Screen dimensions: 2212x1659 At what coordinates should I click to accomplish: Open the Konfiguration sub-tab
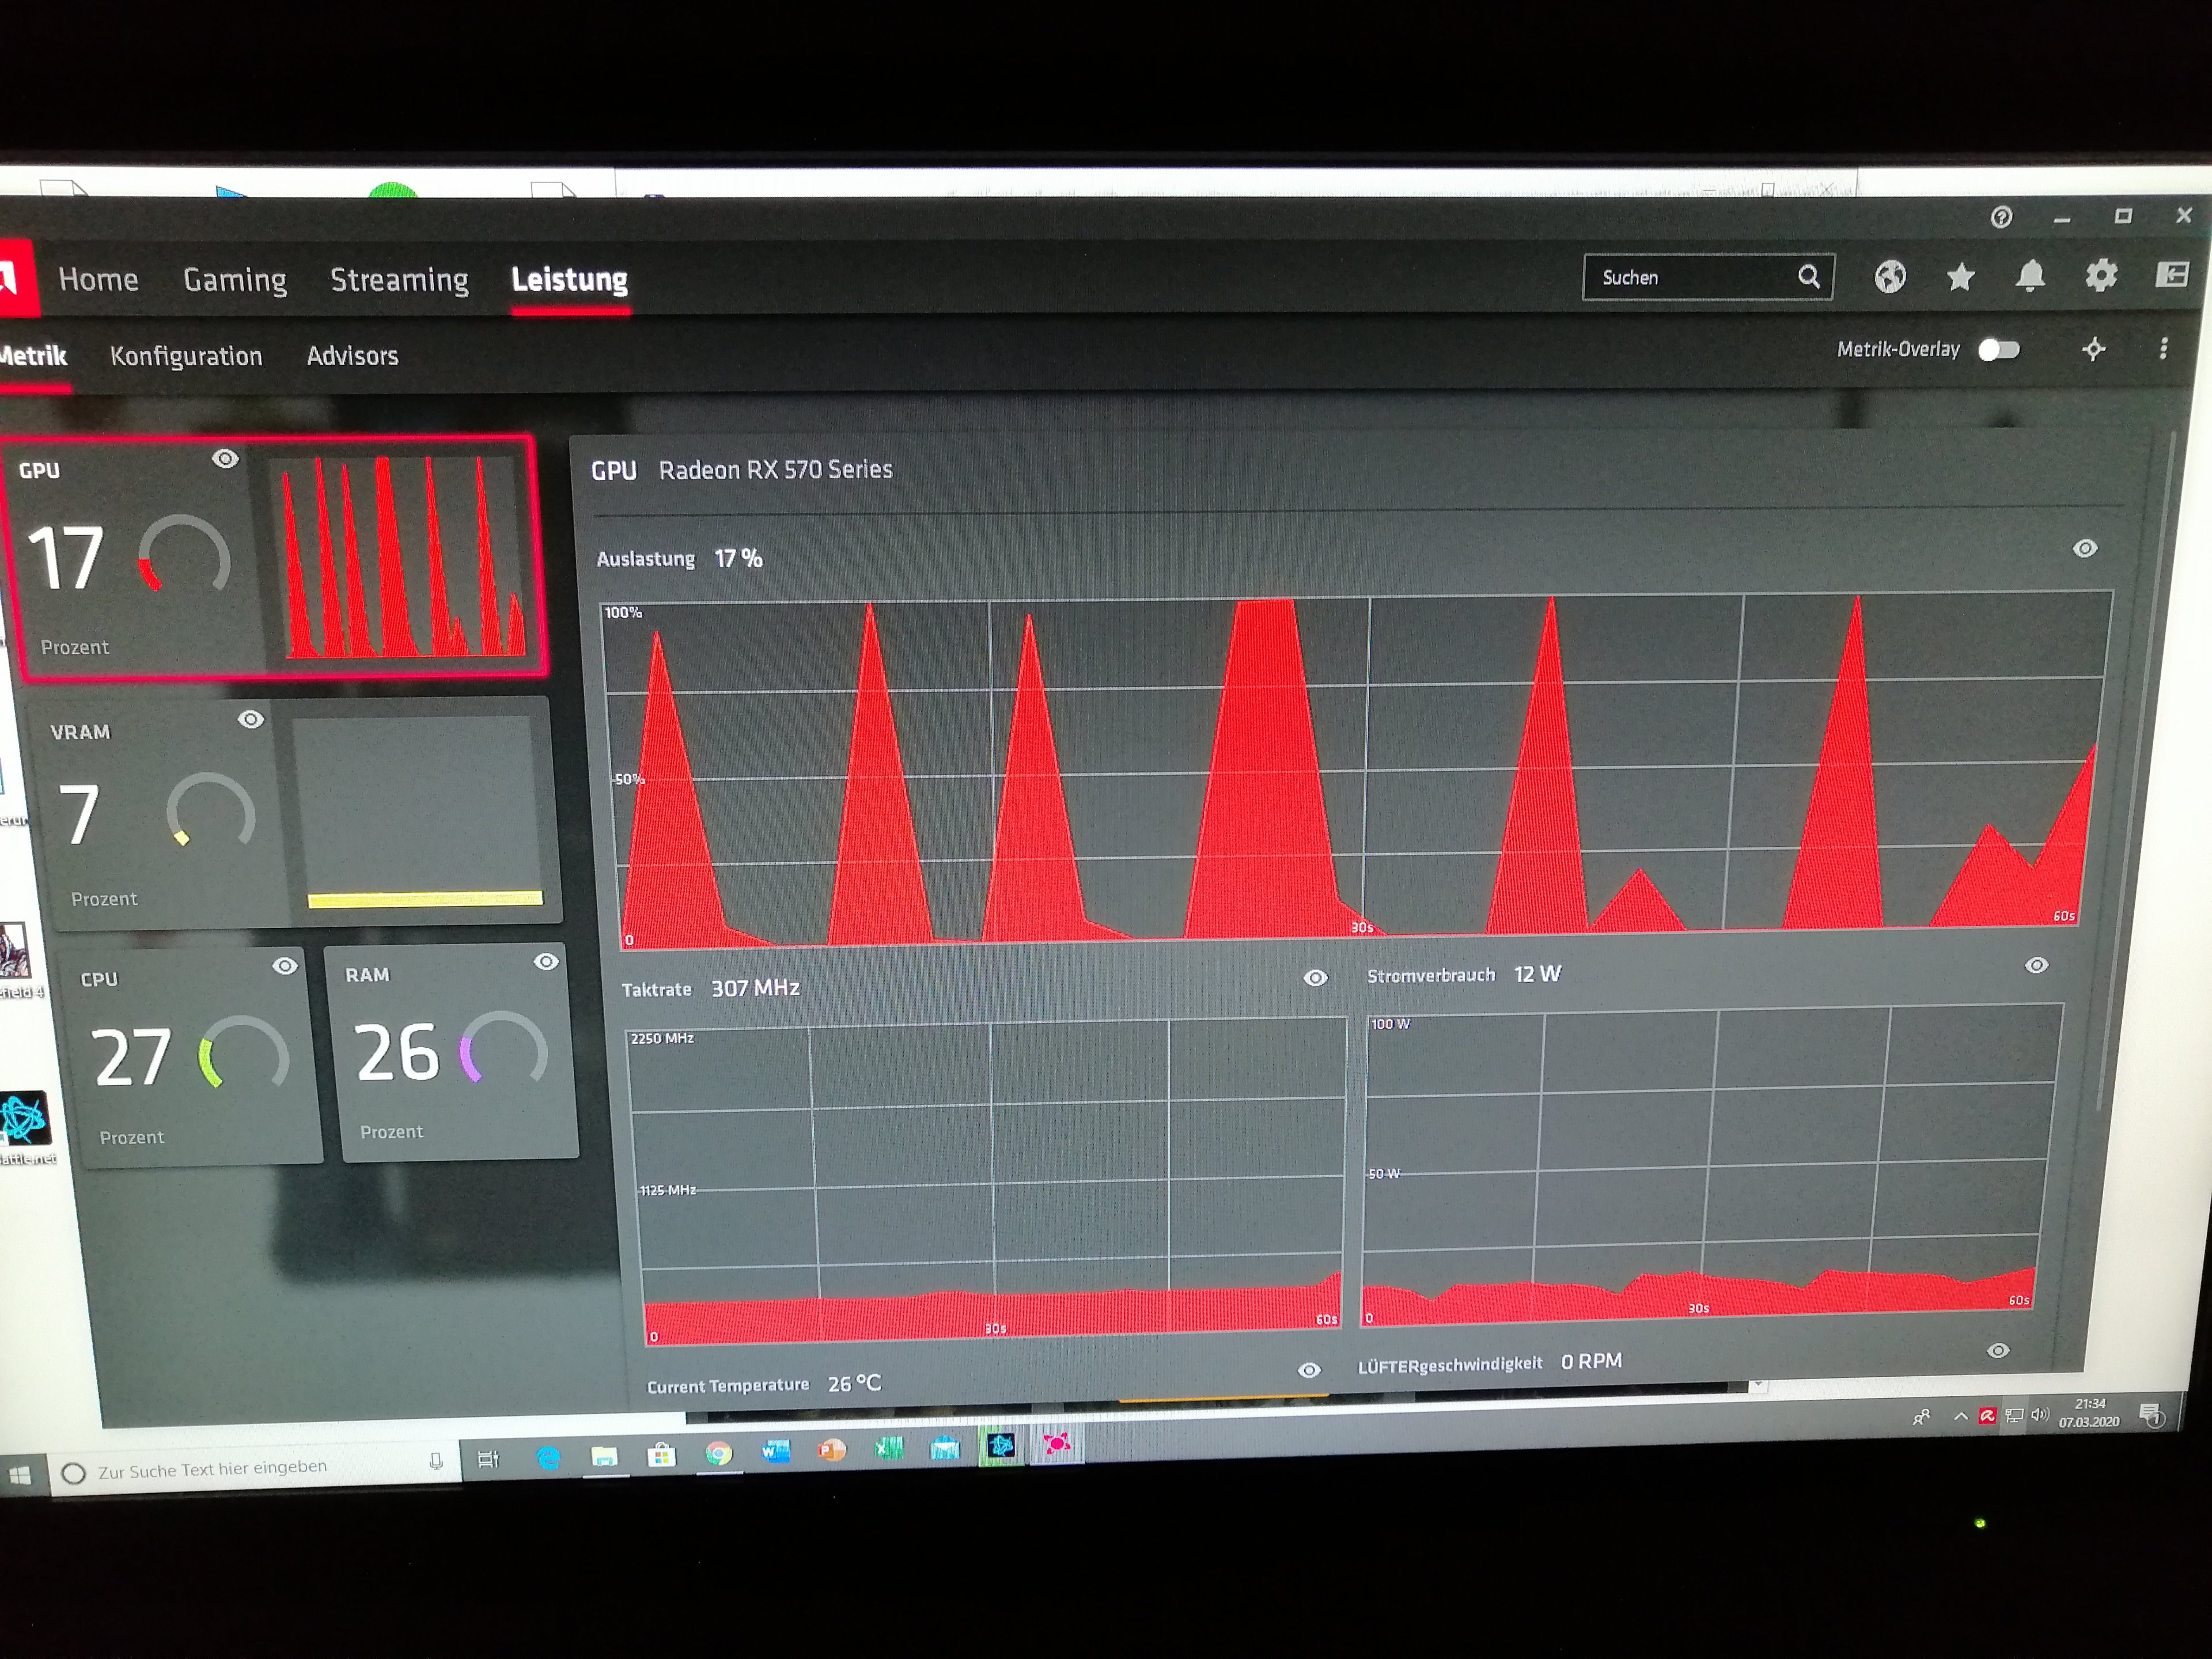click(x=186, y=356)
